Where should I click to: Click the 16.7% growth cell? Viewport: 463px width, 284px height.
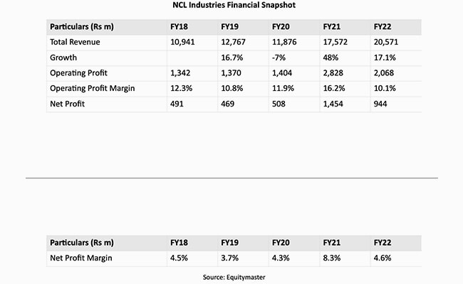(x=232, y=58)
